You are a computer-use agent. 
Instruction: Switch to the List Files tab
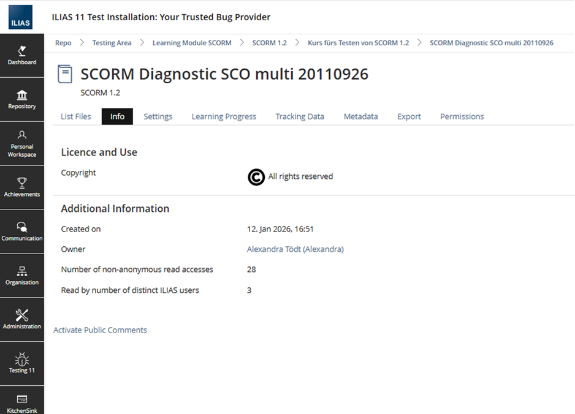point(76,116)
